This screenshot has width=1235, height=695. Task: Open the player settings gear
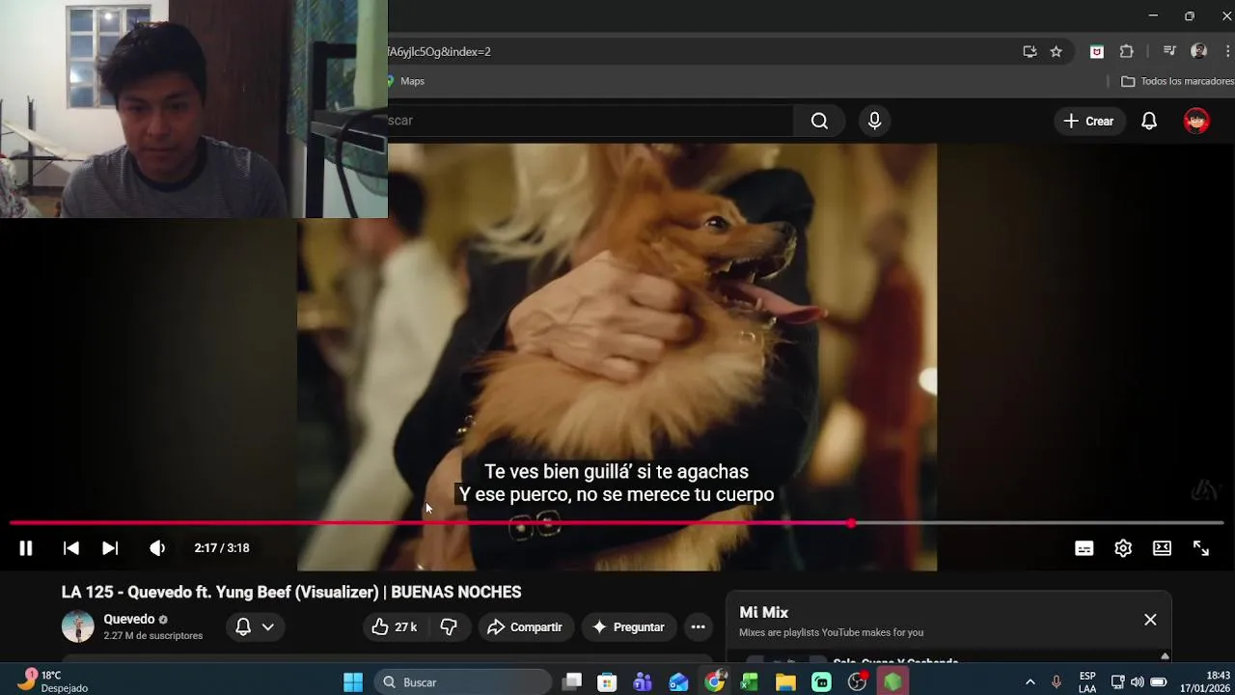point(1123,547)
